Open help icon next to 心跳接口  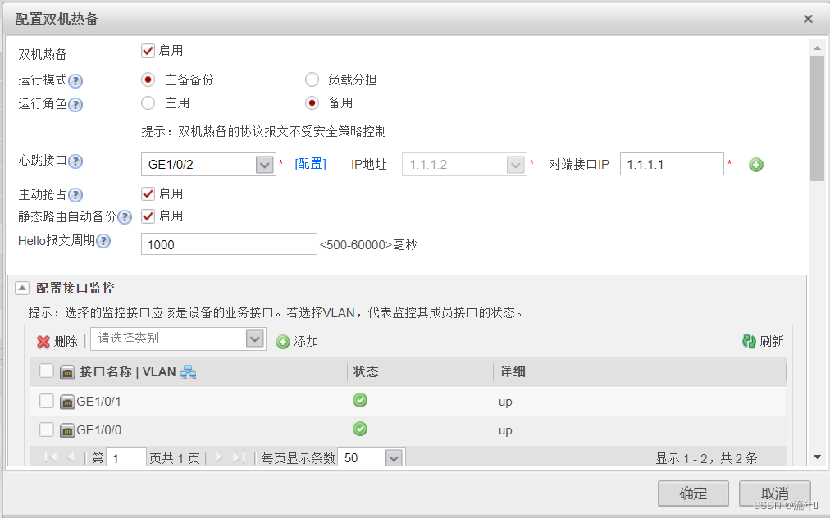point(75,161)
